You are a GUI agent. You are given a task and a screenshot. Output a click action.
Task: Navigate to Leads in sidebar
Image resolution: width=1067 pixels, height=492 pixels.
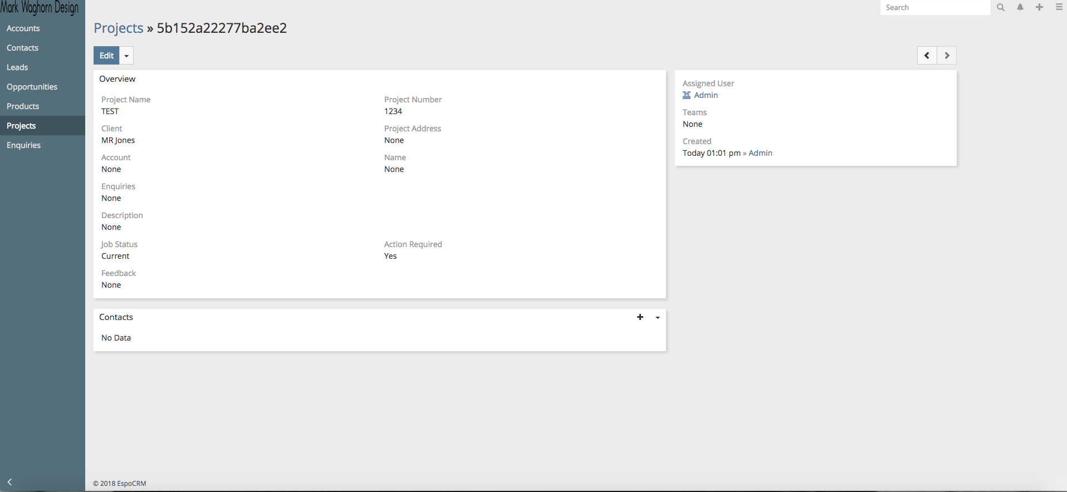(17, 67)
